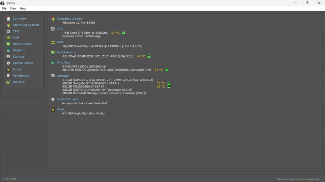Select Audio in the sidebar
Viewport: 325px width, 182px height.
click(17, 69)
